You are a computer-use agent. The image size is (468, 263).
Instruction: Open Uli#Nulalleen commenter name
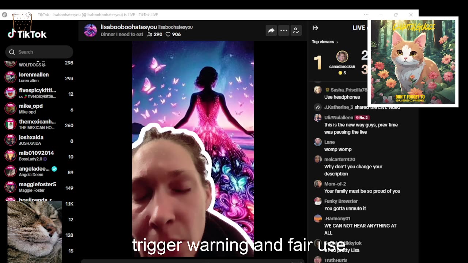point(339,118)
